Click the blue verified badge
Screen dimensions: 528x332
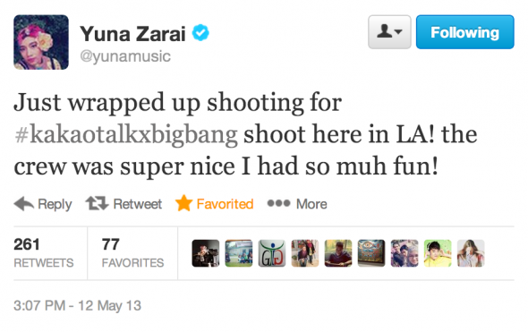(200, 33)
